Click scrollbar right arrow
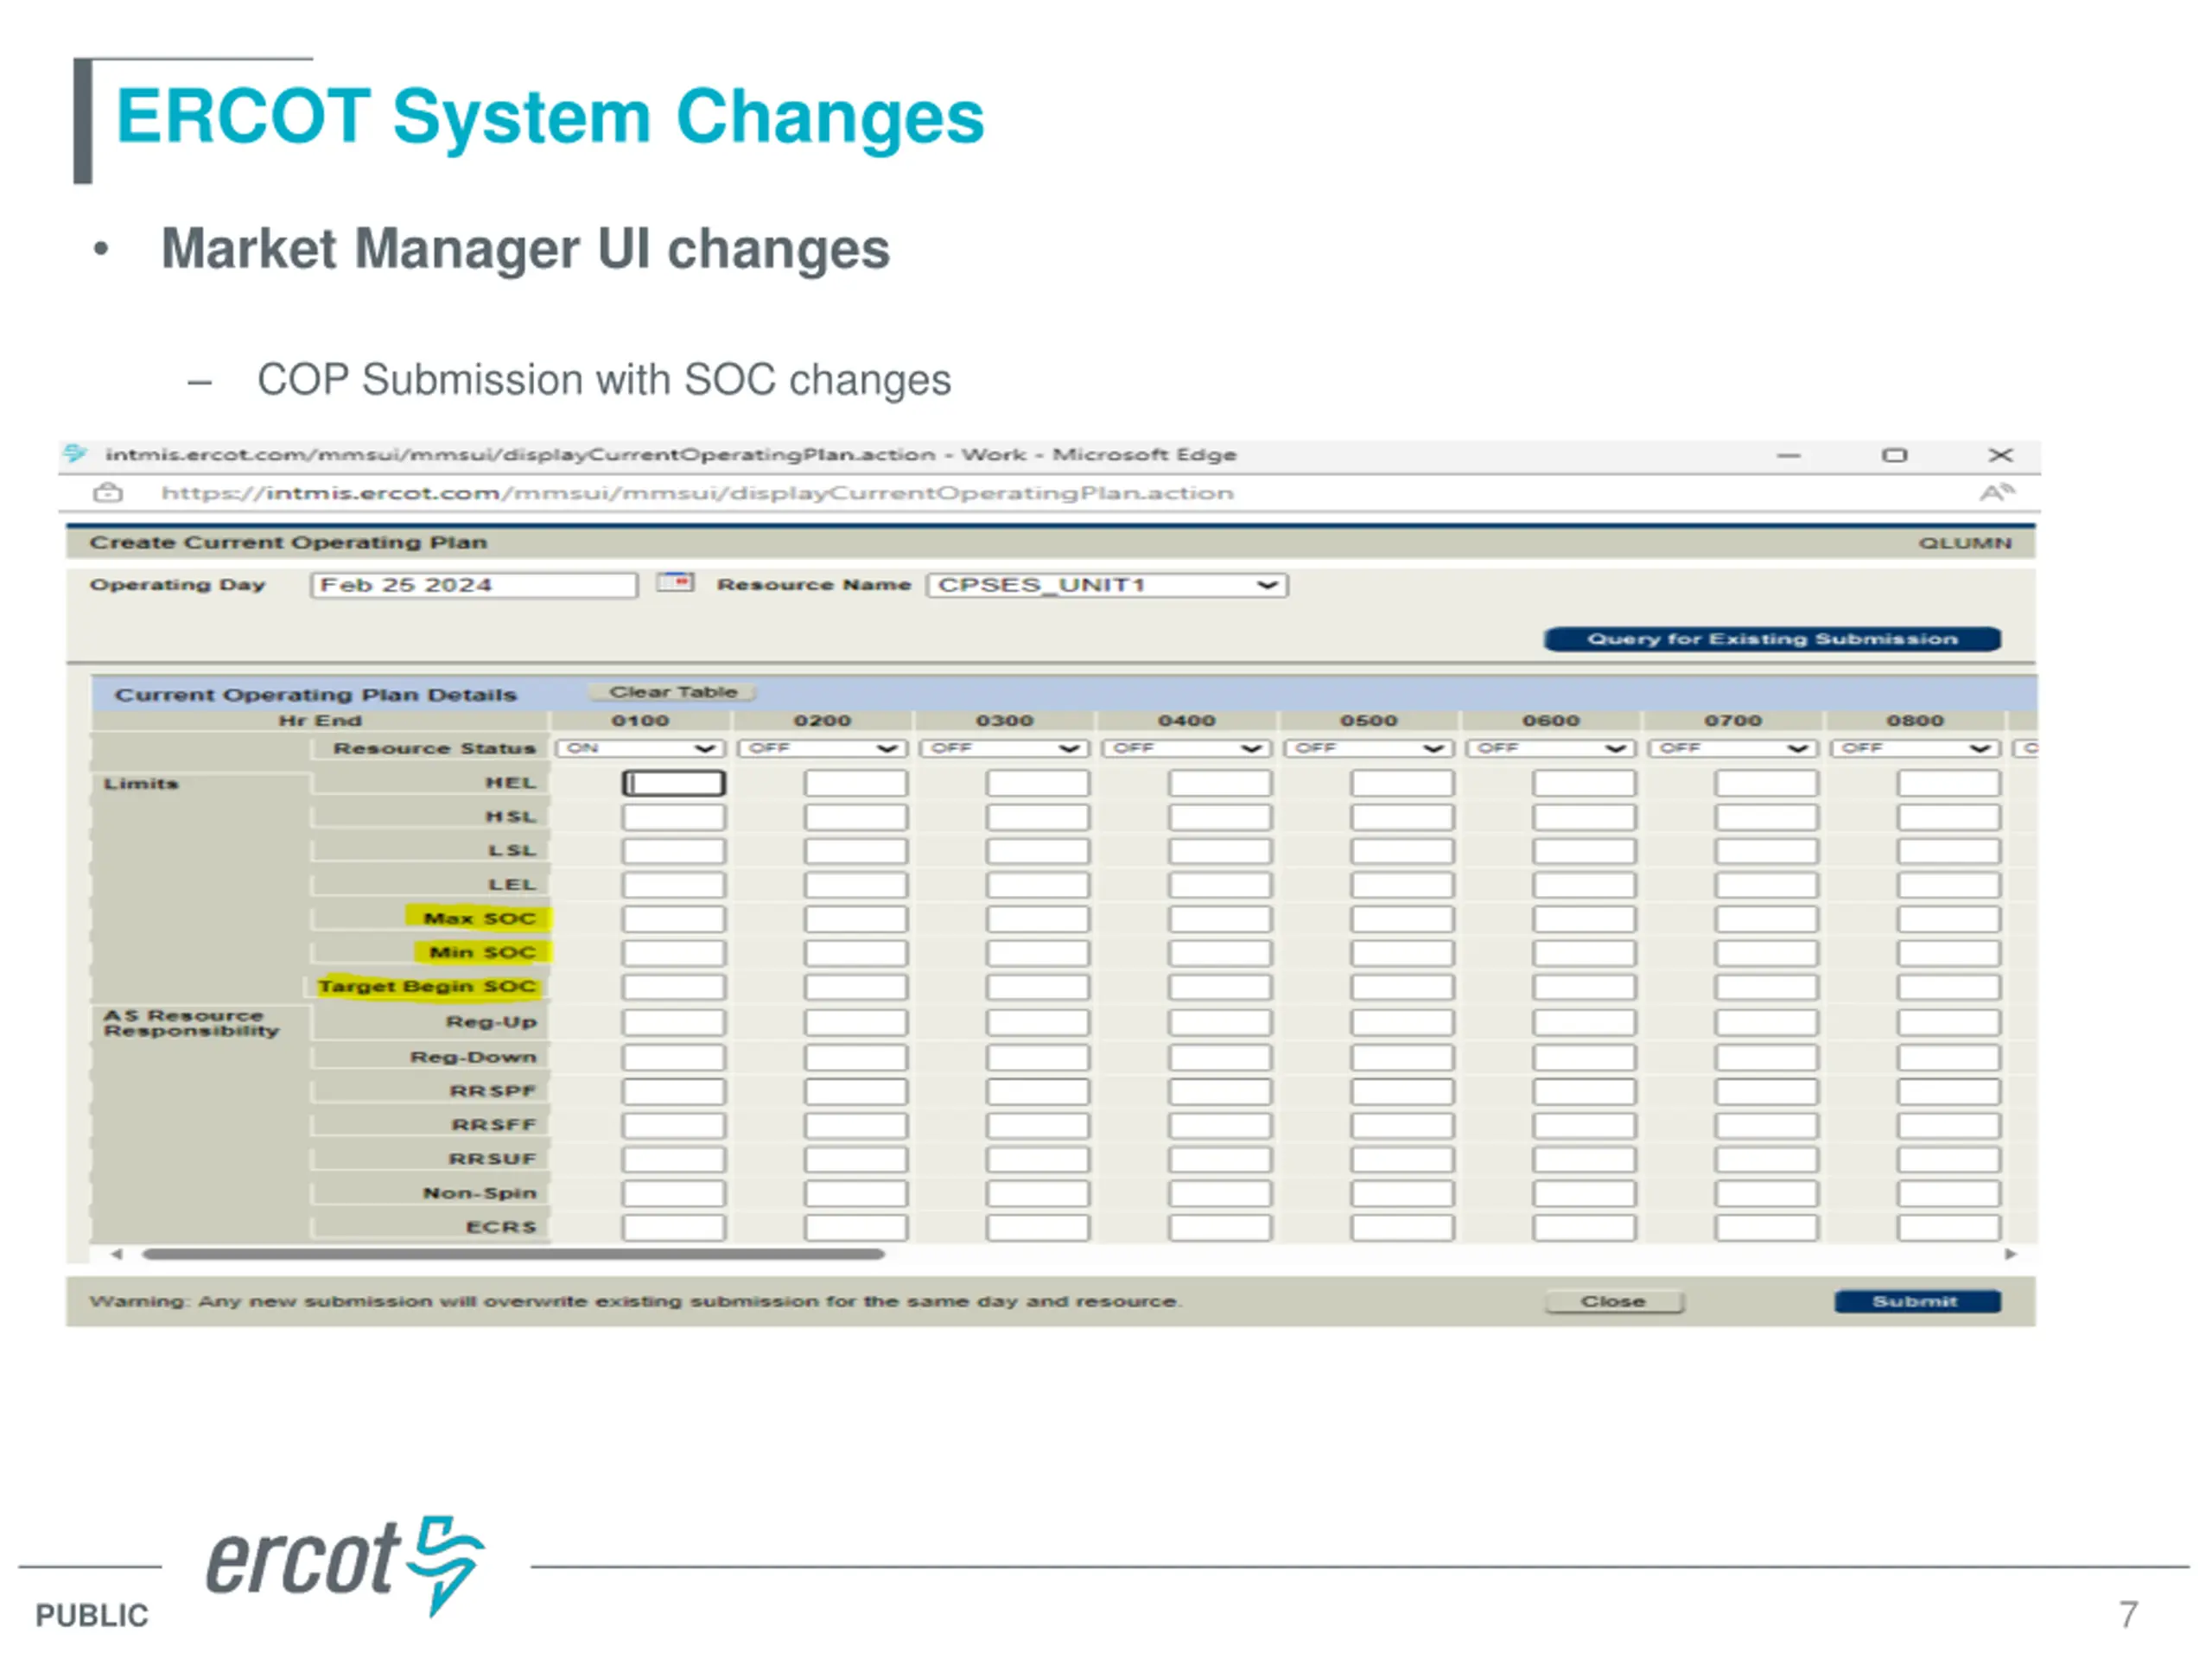Image resolution: width=2212 pixels, height=1659 pixels. 2010,1254
